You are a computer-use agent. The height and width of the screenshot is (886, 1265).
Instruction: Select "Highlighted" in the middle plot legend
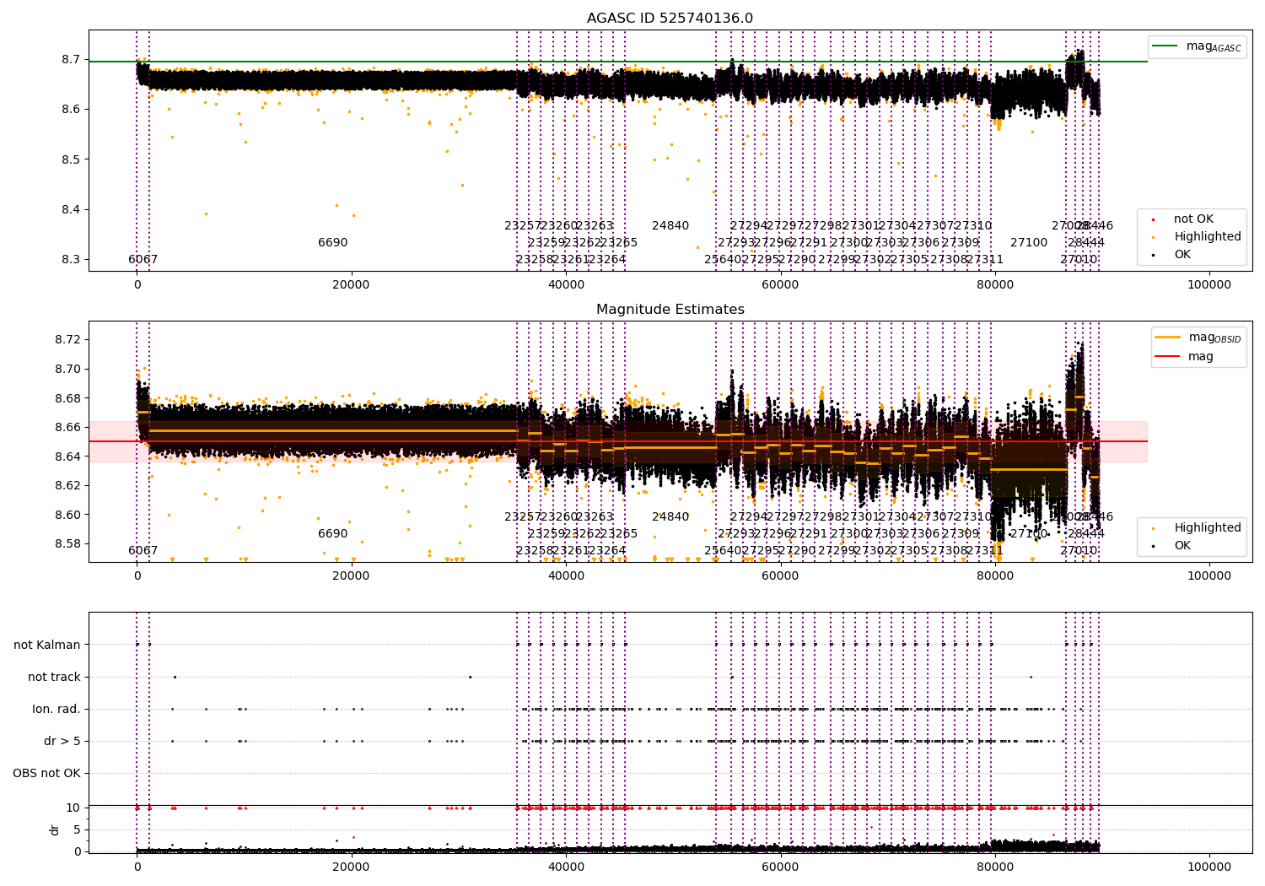coord(1197,527)
